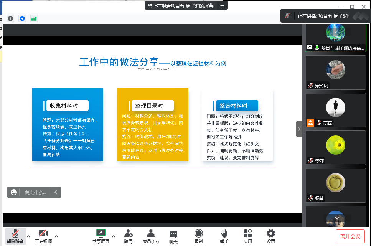Expand audio options arrow beside 解除静音
Viewport: 371px width, 246px height.
(x=28, y=236)
